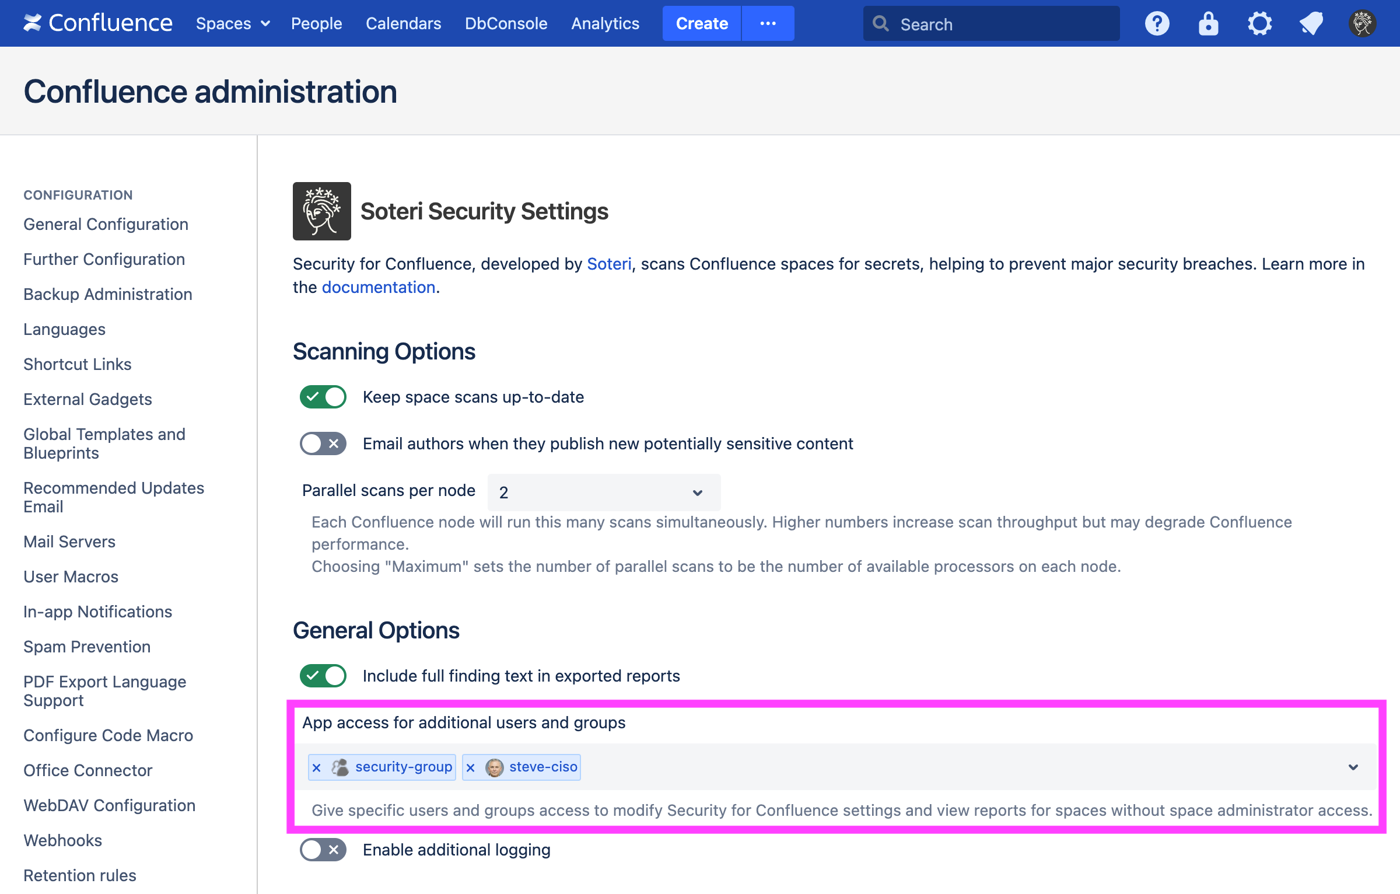Viewport: 1400px width, 894px height.
Task: Turn on Enable additional logging
Action: pyautogui.click(x=322, y=850)
